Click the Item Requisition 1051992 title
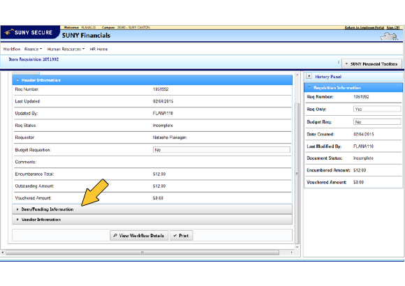Image resolution: width=405 pixels, height=286 pixels. [34, 59]
